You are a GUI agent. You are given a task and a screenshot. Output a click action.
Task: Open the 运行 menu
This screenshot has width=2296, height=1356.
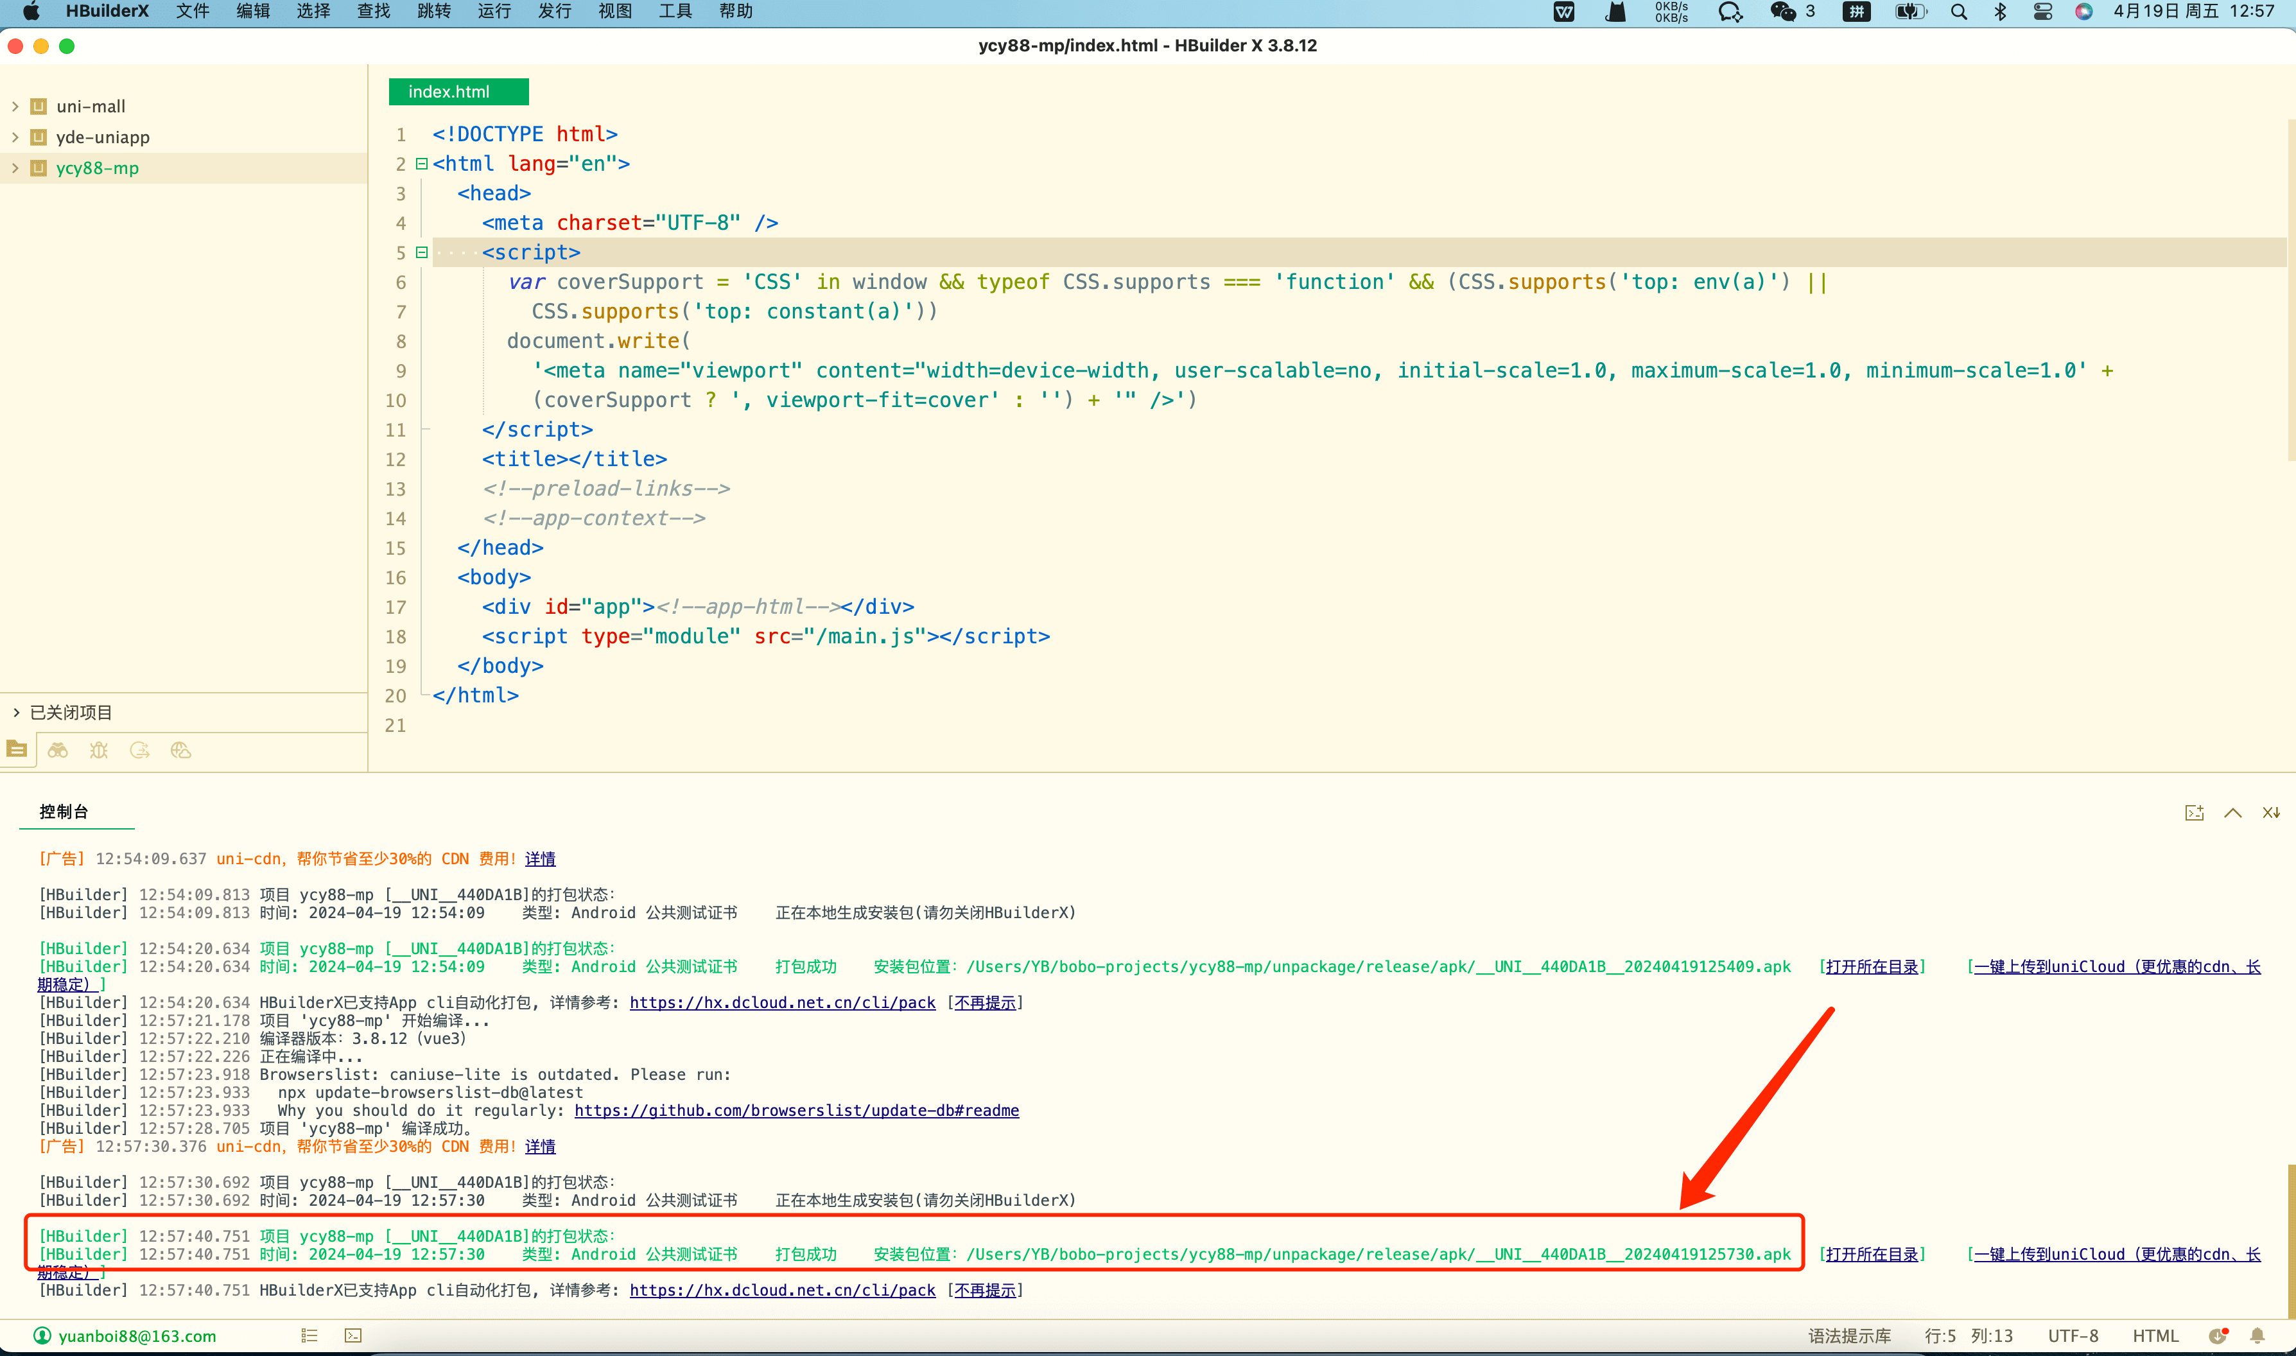(493, 12)
